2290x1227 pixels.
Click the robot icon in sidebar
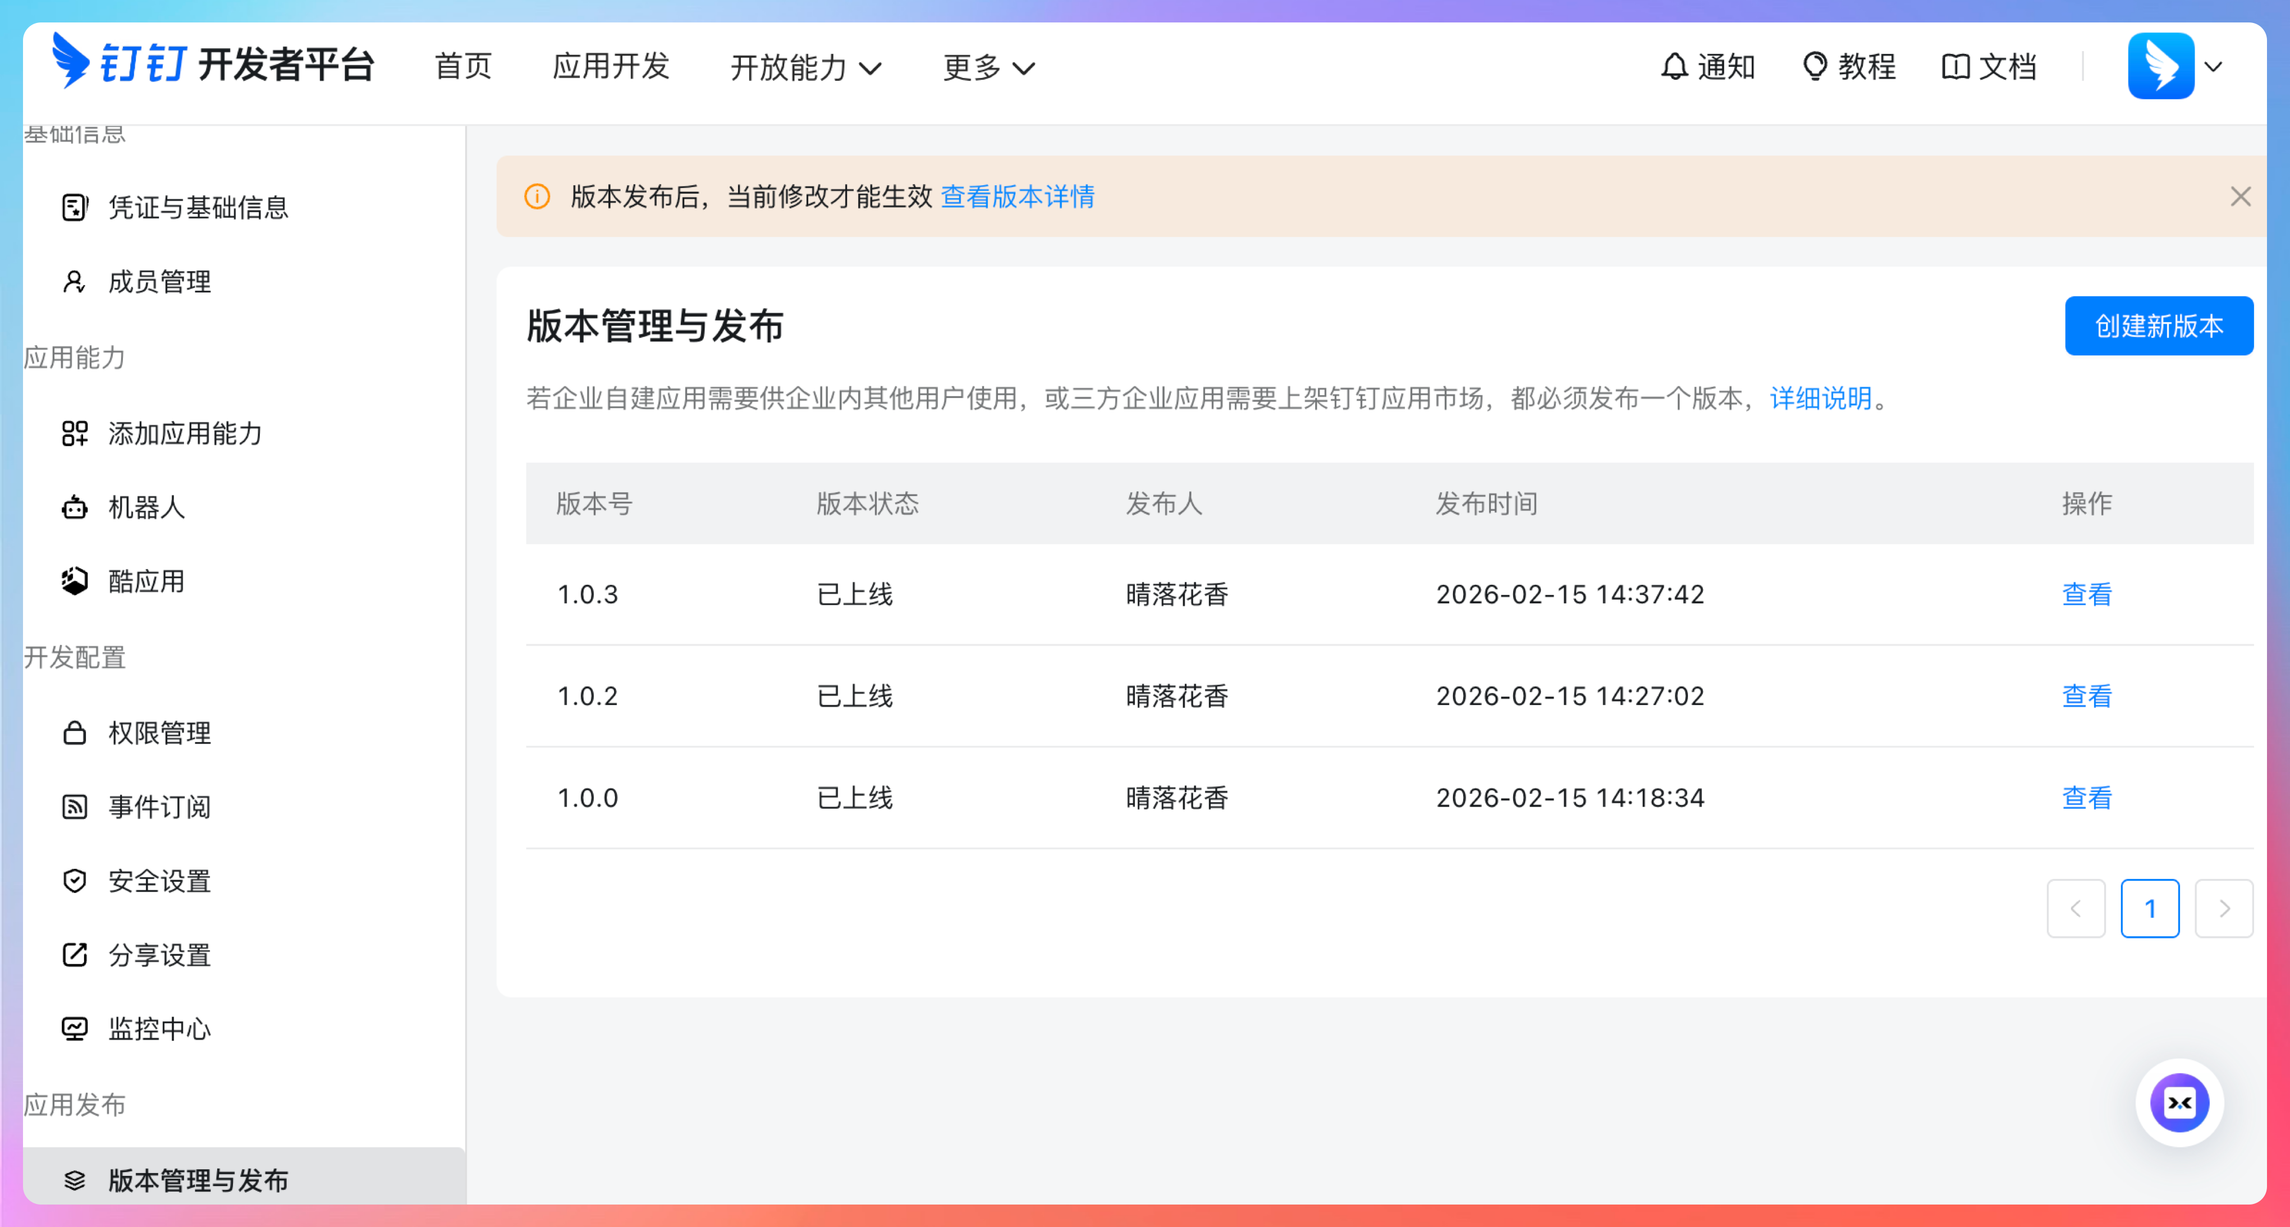75,507
